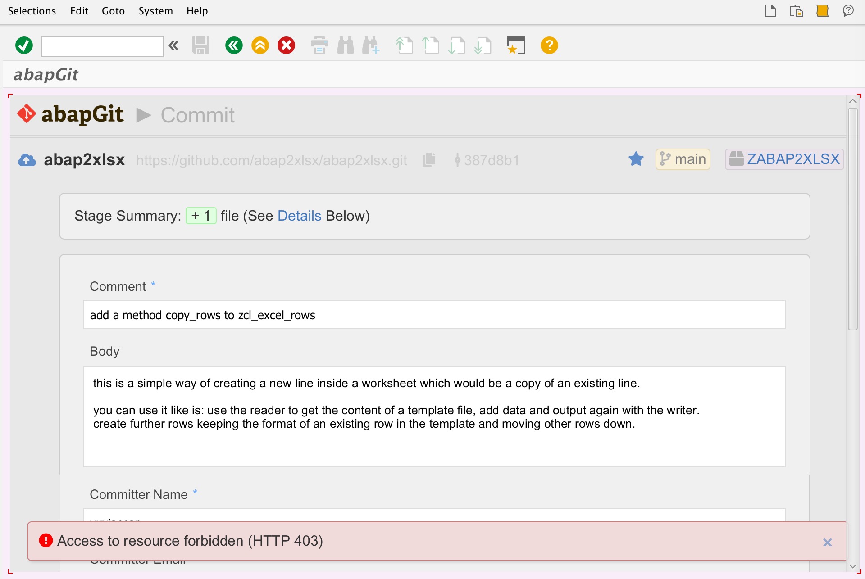Activate the Find binoculars icon

click(x=345, y=45)
